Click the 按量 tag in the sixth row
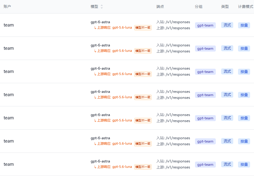 click(244, 141)
